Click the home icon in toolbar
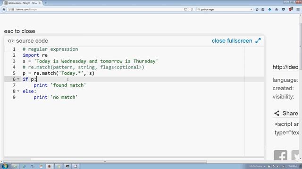302x169 pixels. point(277,9)
